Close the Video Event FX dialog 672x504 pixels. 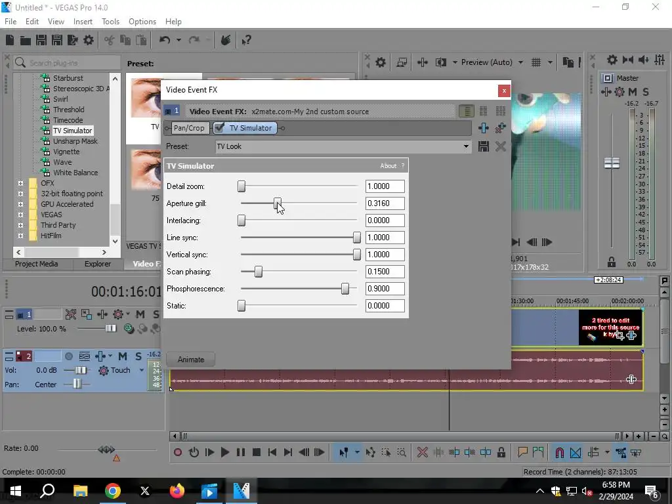pyautogui.click(x=504, y=91)
